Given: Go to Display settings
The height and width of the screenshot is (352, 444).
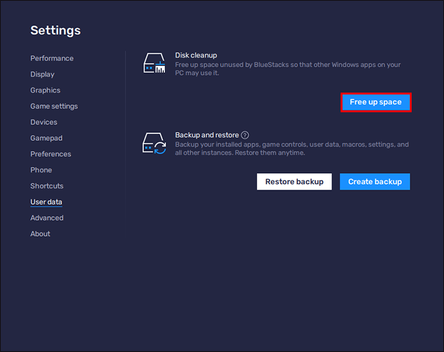Looking at the screenshot, I should (42, 74).
